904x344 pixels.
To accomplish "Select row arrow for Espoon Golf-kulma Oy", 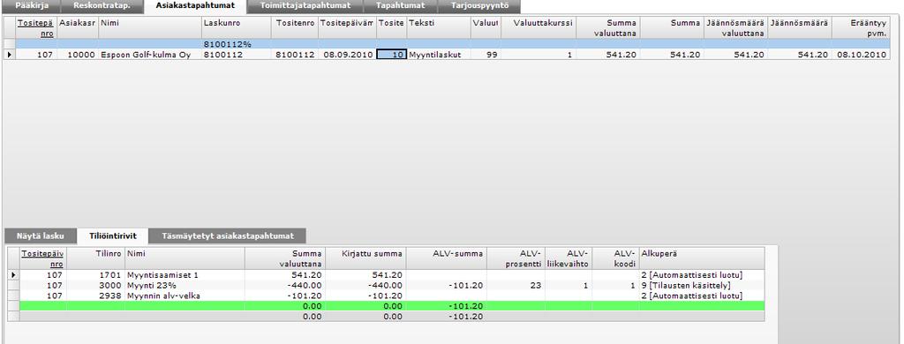I will point(9,55).
